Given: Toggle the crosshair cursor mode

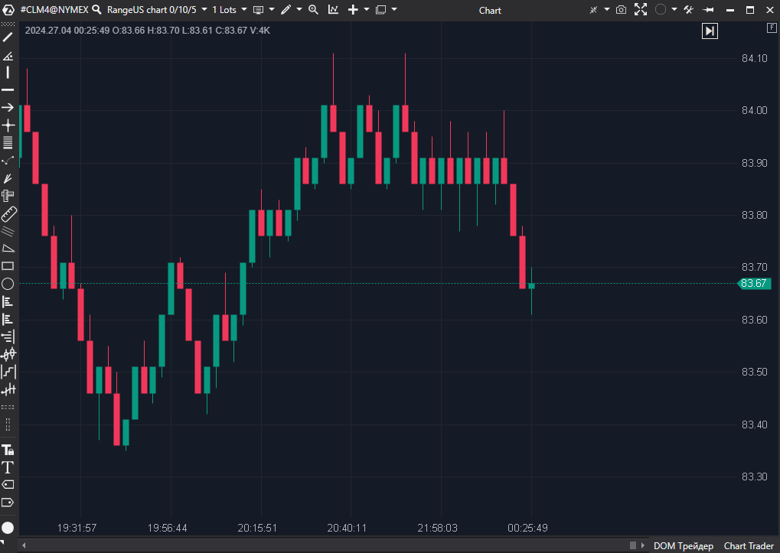Looking at the screenshot, I should pos(593,10).
